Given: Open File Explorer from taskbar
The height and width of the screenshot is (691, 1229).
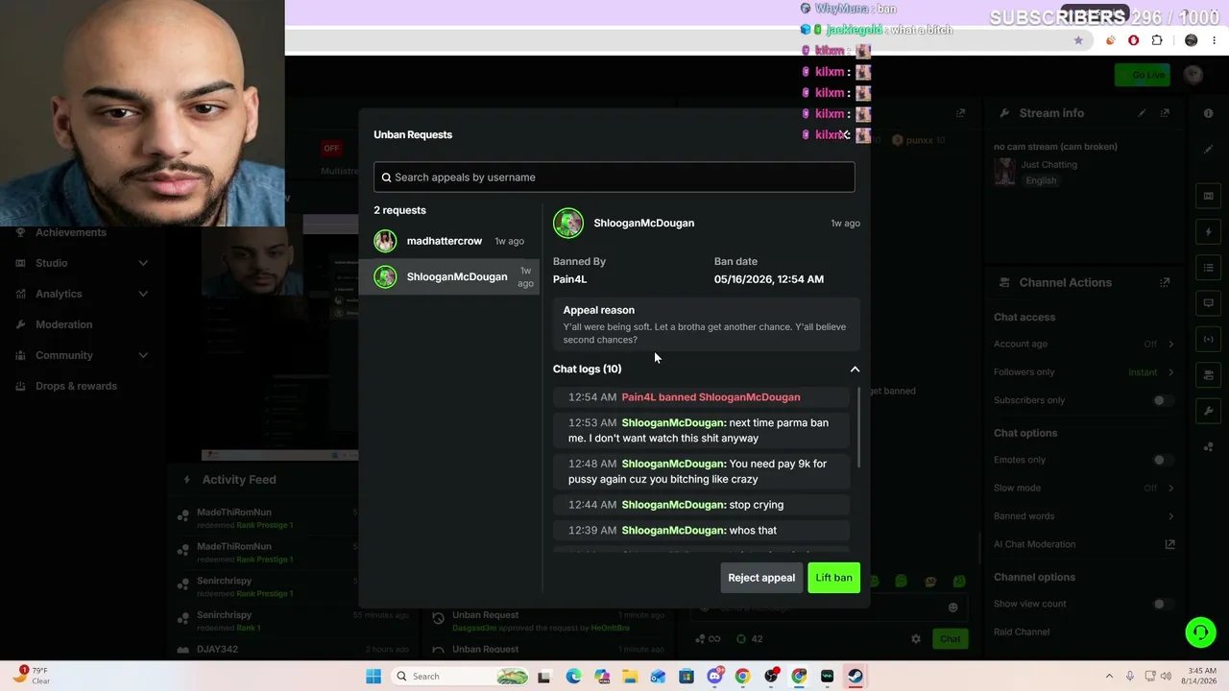Looking at the screenshot, I should pyautogui.click(x=630, y=677).
